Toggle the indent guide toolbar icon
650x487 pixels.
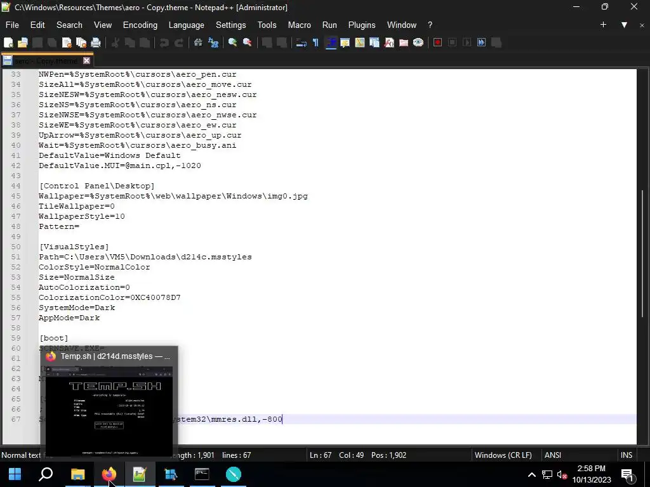coord(331,42)
